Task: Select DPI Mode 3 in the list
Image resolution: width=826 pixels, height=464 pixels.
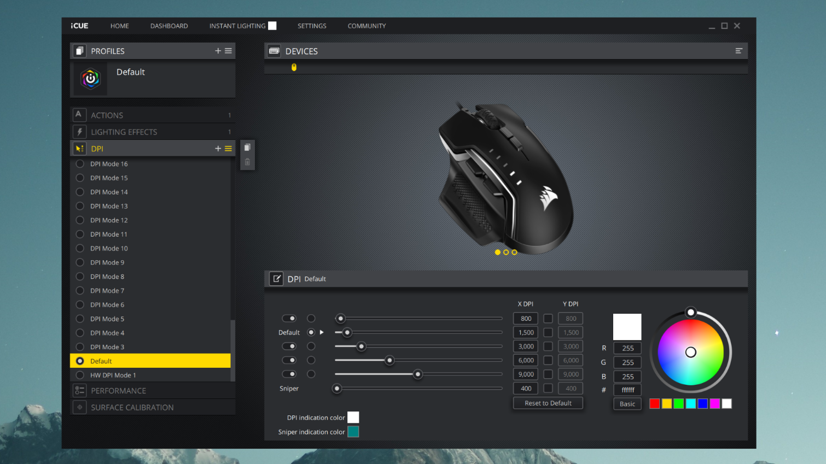Action: click(150, 347)
